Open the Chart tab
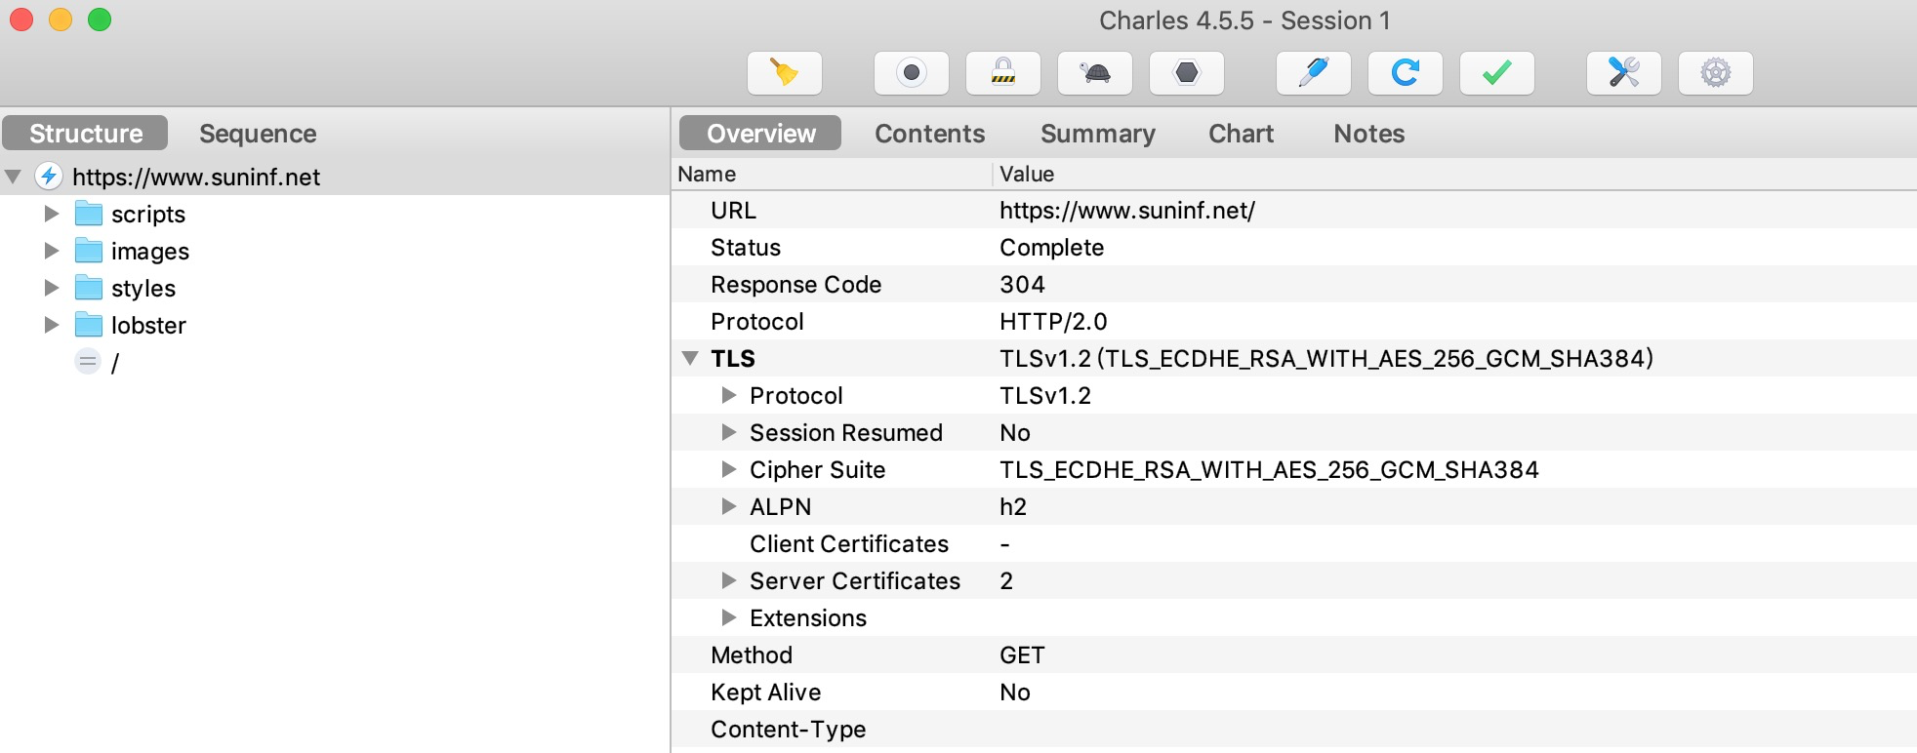Screen dimensions: 1917x753 point(1241,134)
